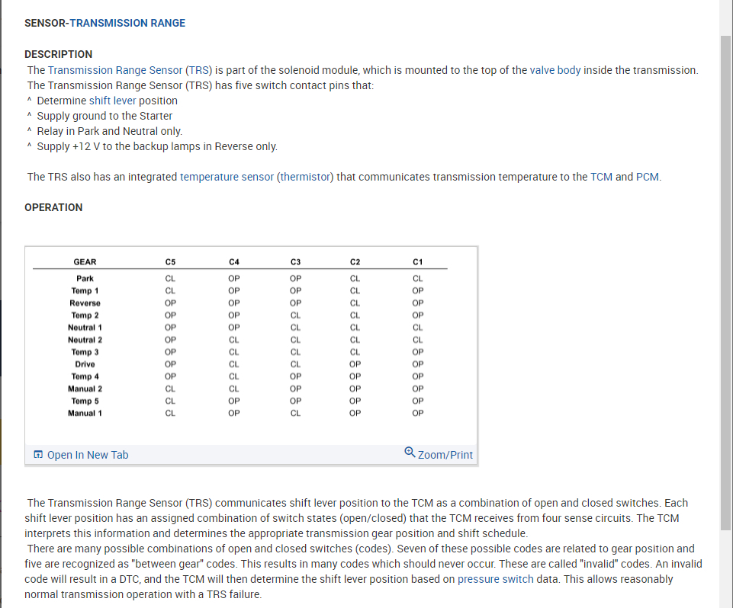The height and width of the screenshot is (608, 733).
Task: Click the Zoom/Print text
Action: tap(445, 455)
